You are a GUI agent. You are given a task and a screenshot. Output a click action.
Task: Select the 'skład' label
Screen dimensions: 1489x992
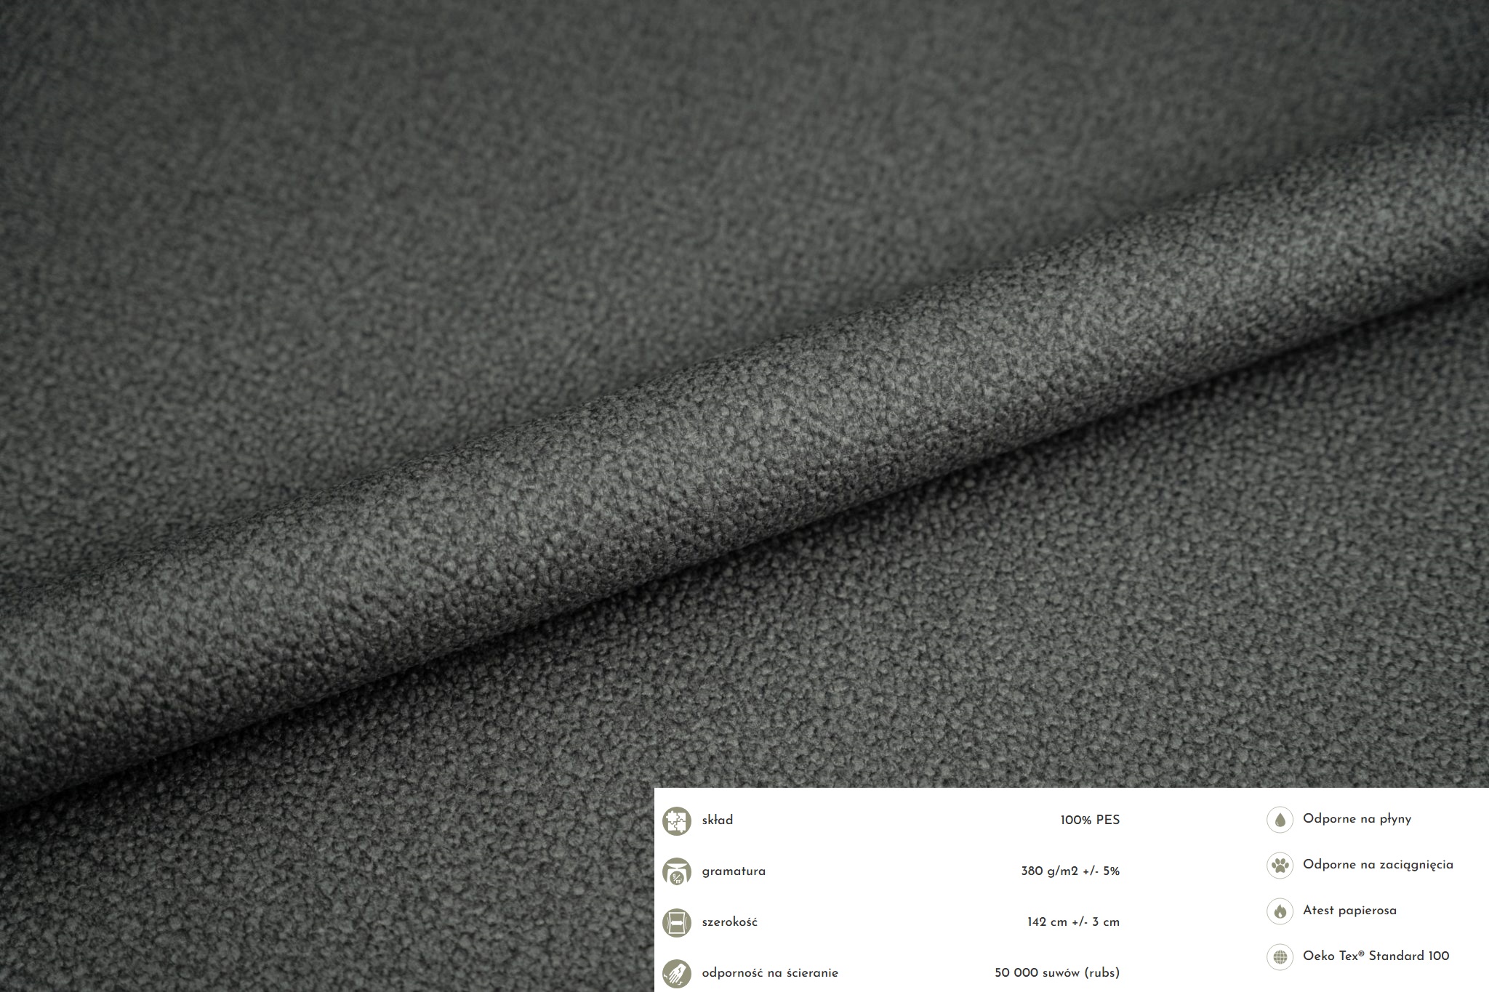pos(717,820)
